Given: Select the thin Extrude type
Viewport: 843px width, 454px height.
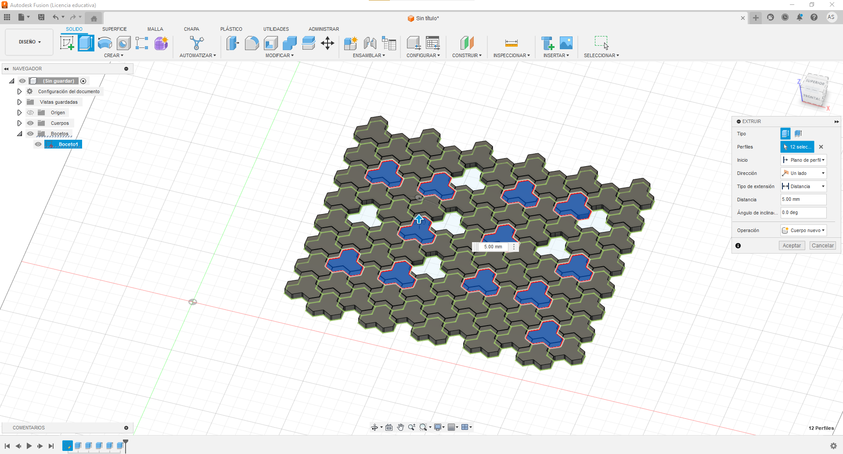Looking at the screenshot, I should [x=798, y=134].
